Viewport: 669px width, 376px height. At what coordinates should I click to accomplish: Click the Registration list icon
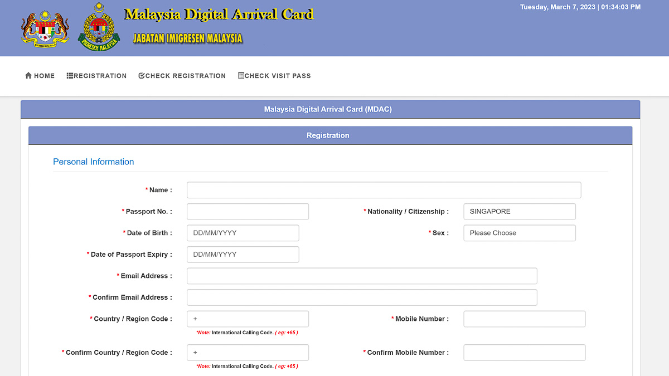[x=70, y=76]
